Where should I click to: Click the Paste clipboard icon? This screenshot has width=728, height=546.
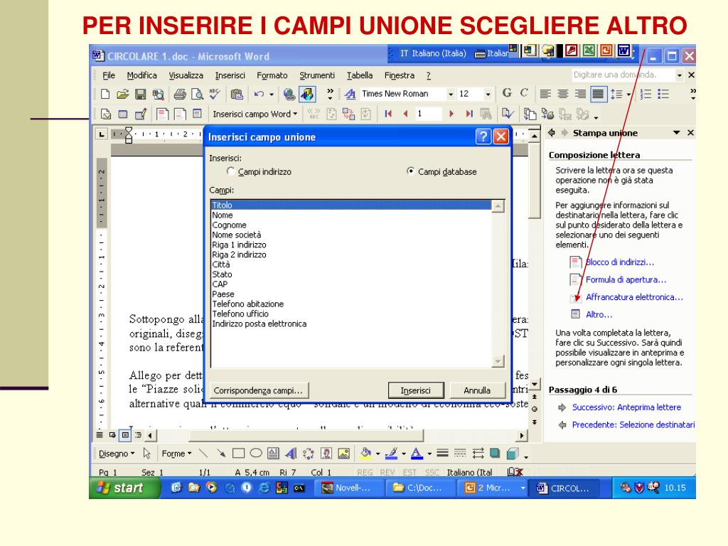tap(237, 95)
